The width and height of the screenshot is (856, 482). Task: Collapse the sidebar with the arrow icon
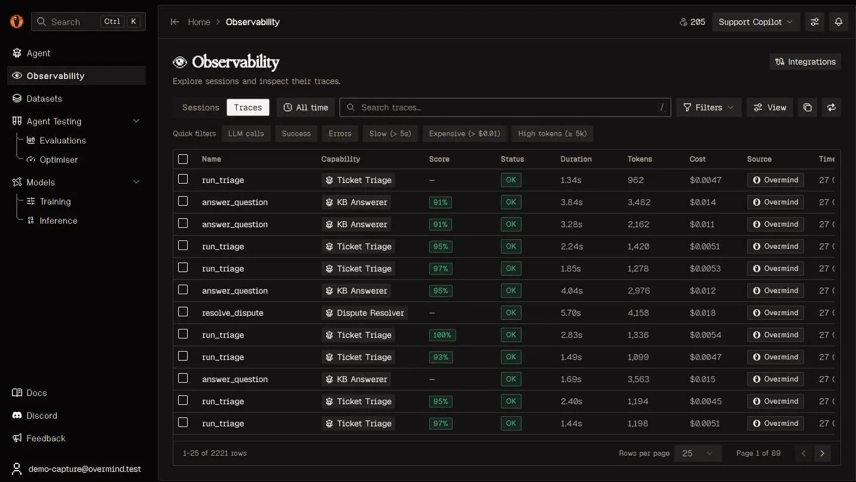[175, 22]
